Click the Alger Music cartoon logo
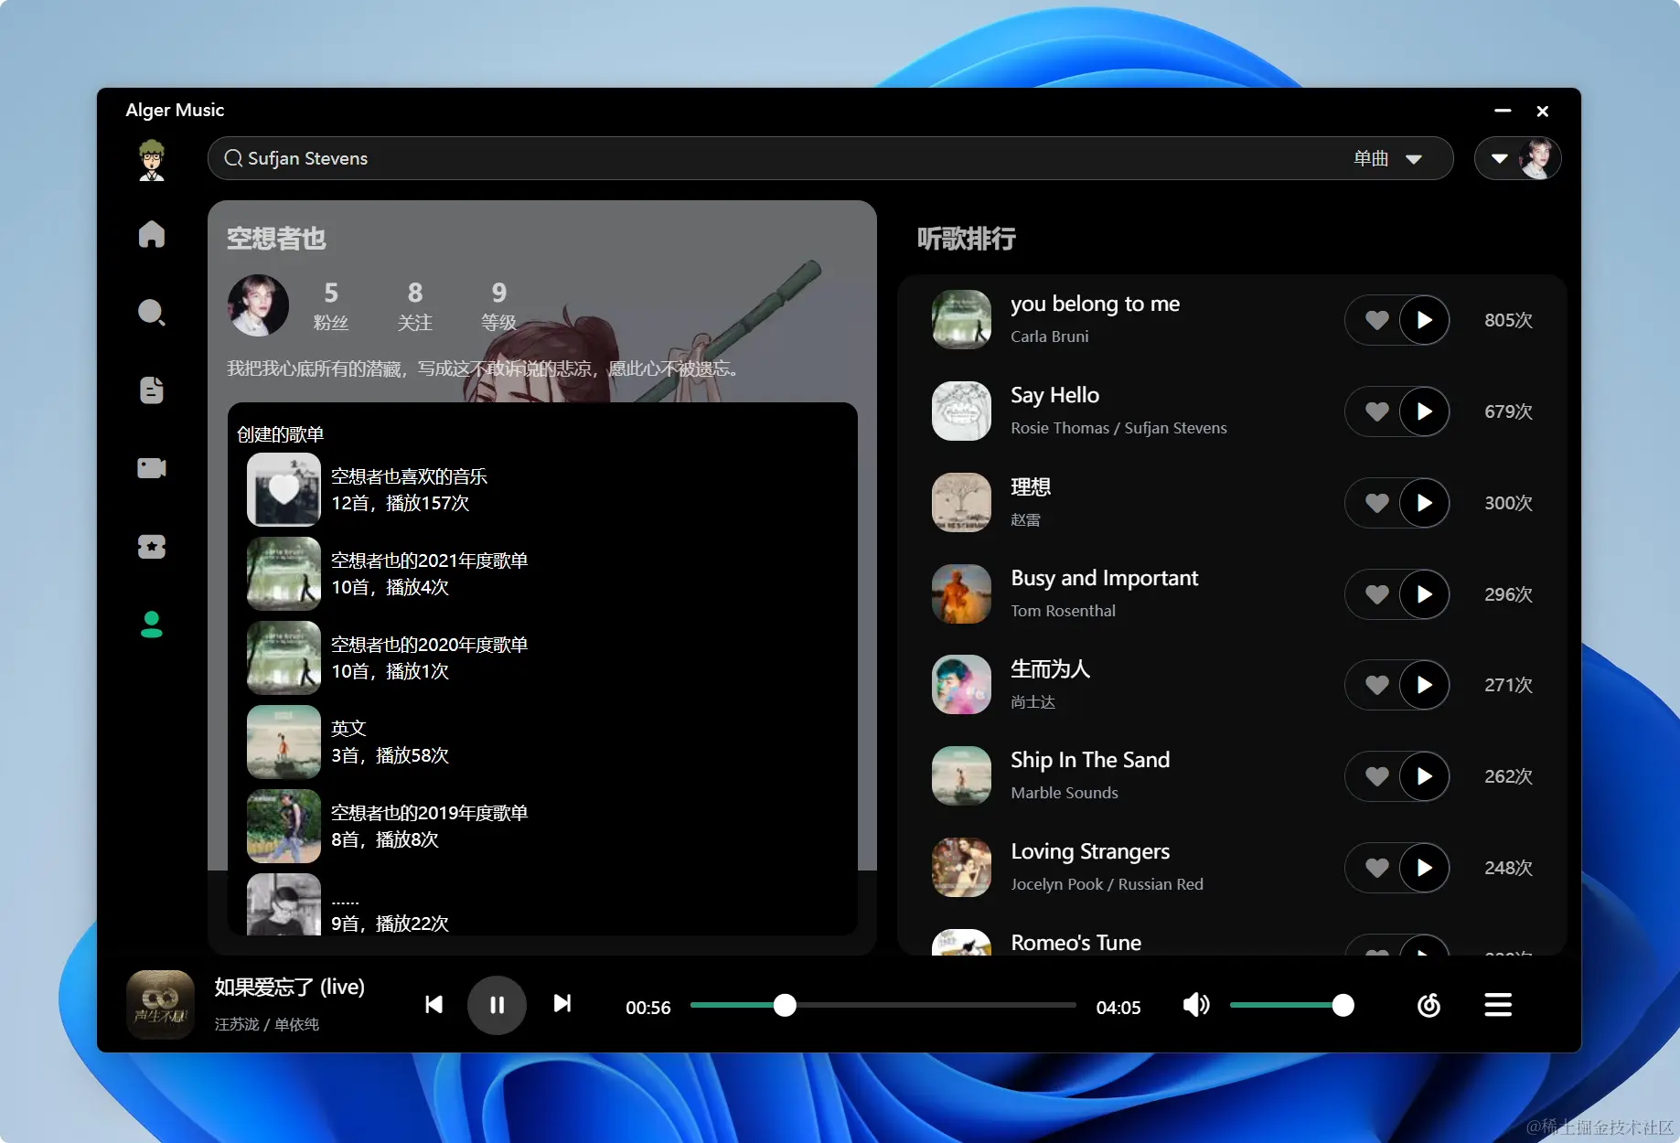The height and width of the screenshot is (1143, 1680). click(152, 160)
